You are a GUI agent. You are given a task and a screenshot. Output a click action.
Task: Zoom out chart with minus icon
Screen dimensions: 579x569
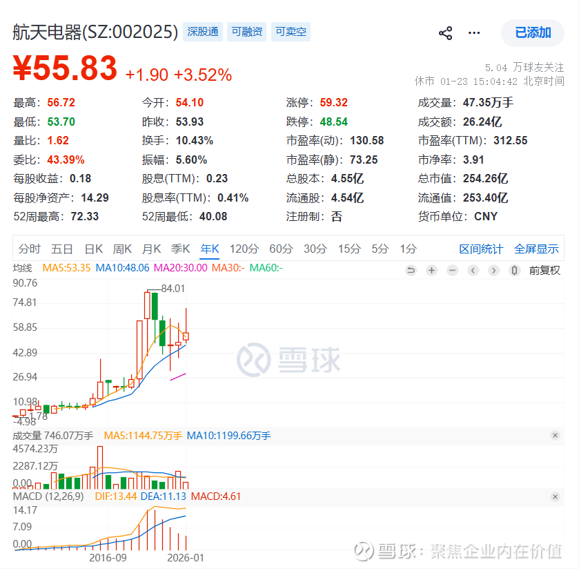(x=452, y=271)
